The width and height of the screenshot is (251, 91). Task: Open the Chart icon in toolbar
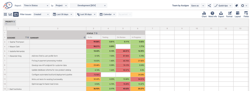point(204,13)
